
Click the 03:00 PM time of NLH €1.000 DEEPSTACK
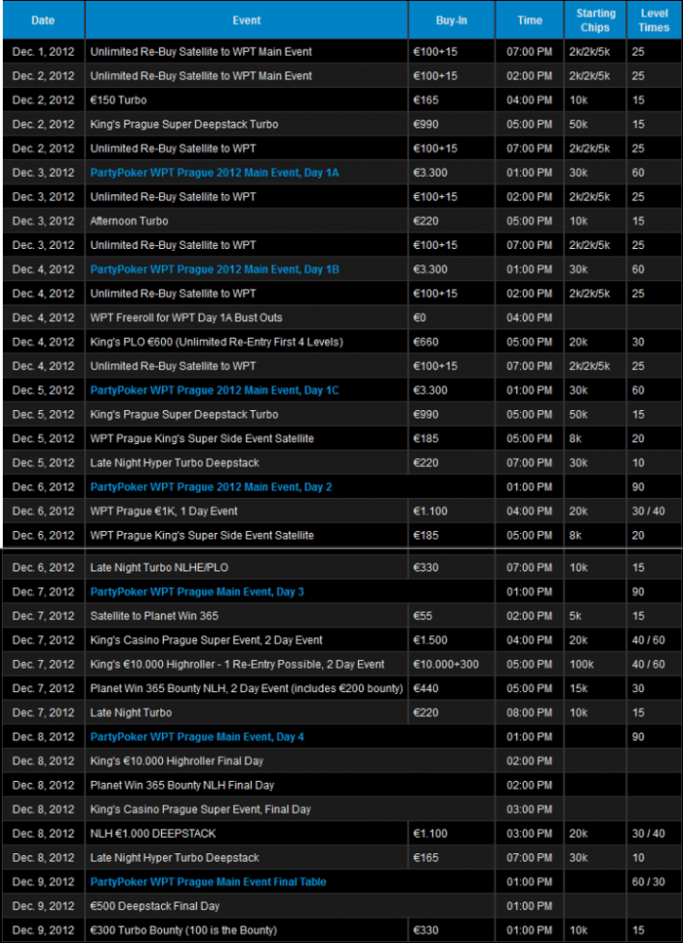pyautogui.click(x=530, y=834)
